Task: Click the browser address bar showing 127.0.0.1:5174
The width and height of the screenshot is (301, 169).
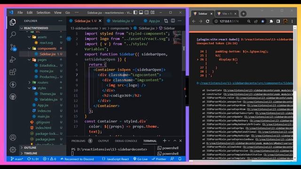Action: [230, 21]
